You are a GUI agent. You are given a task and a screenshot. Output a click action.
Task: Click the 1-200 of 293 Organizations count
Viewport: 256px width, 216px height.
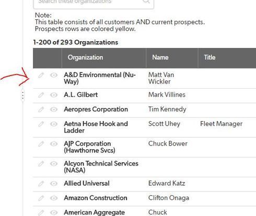(x=76, y=42)
